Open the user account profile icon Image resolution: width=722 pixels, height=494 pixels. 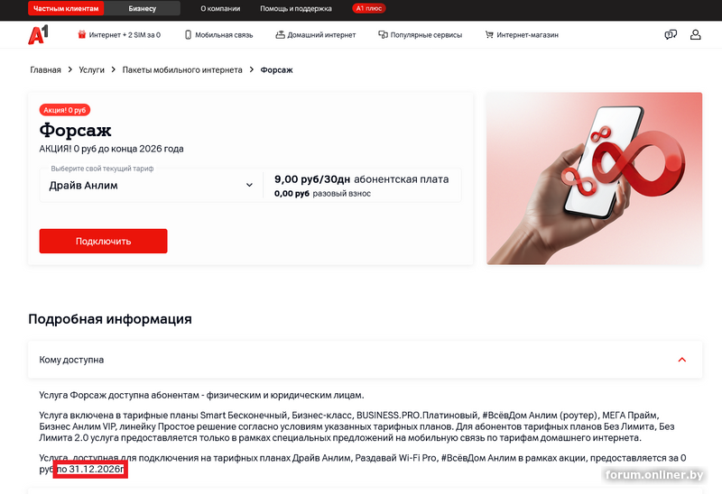(x=695, y=35)
